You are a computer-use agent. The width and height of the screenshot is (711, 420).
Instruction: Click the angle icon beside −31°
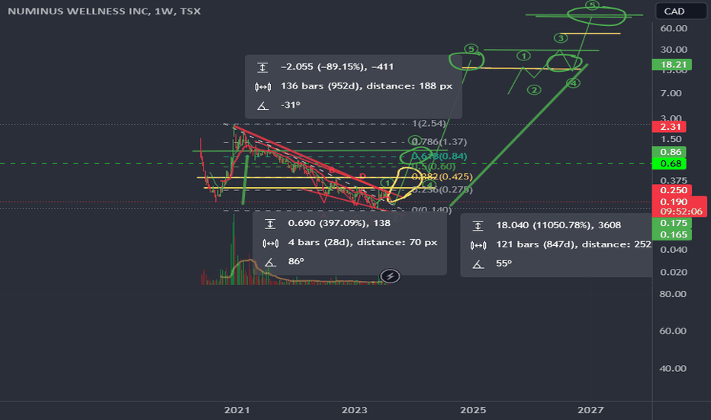tap(262, 106)
